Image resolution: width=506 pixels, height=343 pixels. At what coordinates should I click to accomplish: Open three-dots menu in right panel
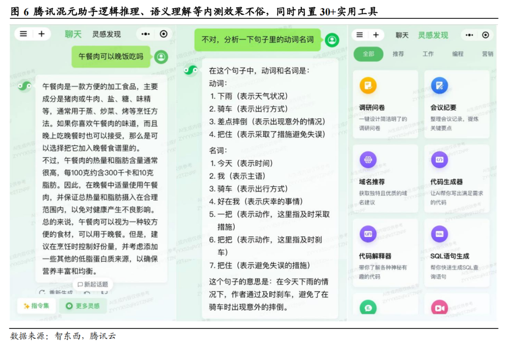click(469, 35)
